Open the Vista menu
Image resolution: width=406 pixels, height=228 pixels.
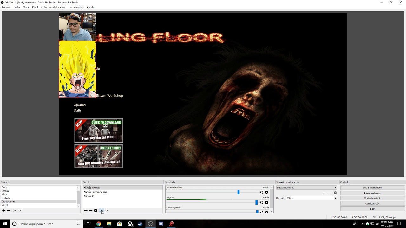pyautogui.click(x=26, y=7)
